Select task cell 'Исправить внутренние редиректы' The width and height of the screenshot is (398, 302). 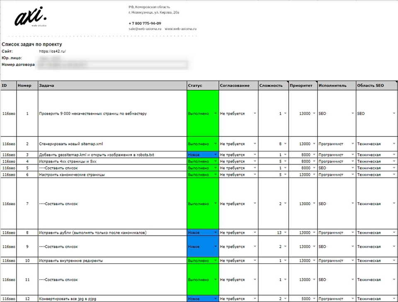coord(71,261)
